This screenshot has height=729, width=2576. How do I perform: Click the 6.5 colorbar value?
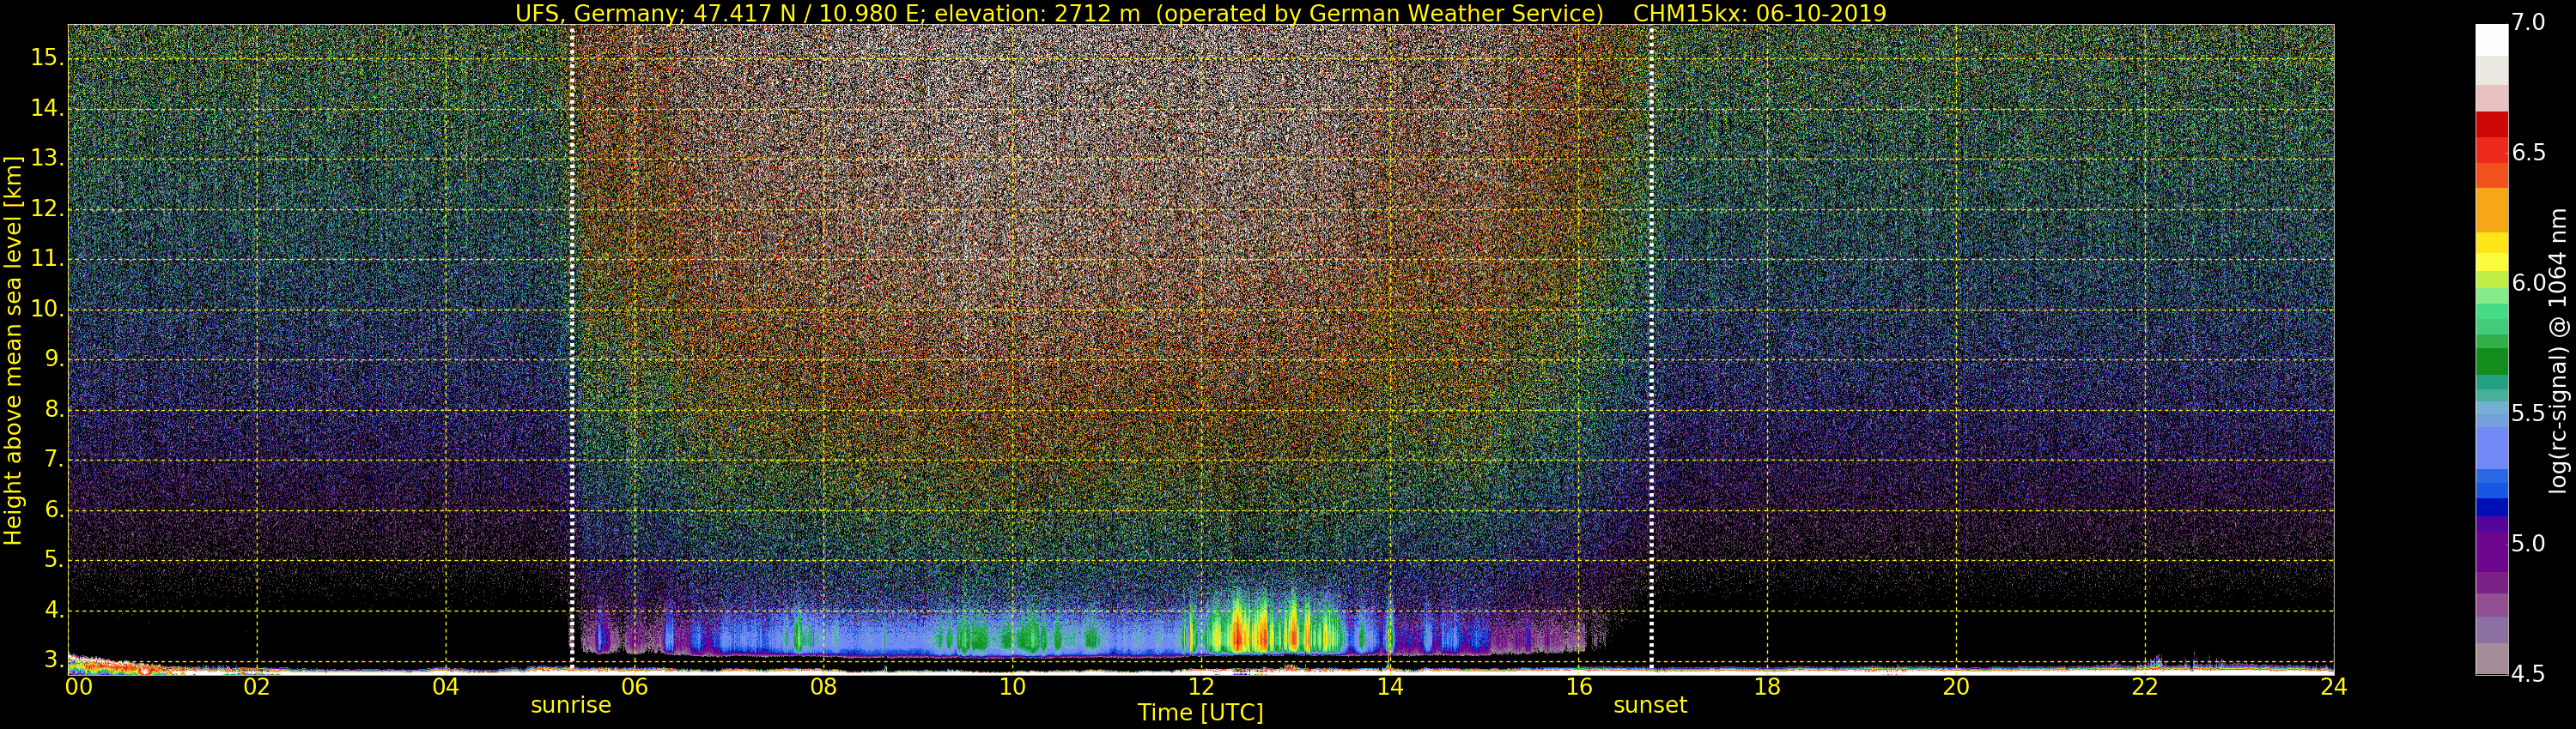[x=2529, y=153]
